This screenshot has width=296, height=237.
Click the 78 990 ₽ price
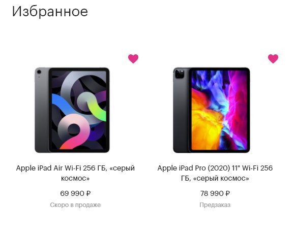point(215,193)
